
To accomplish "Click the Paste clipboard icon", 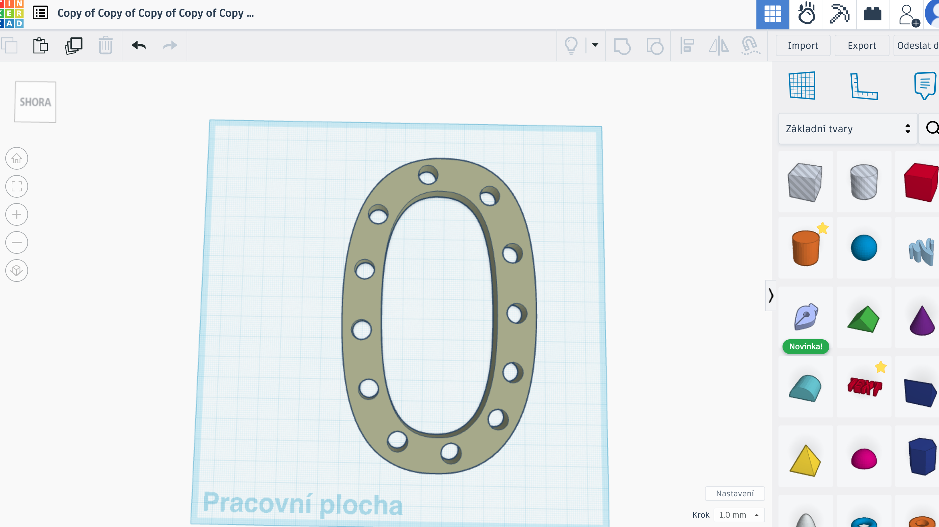I will tap(40, 45).
